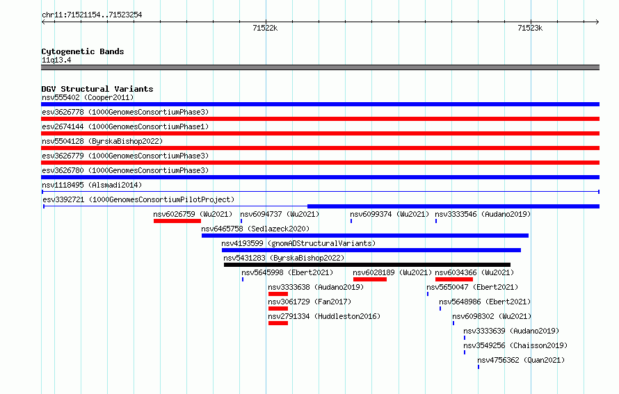The height and width of the screenshot is (394, 619).
Task: Click thick blue segment of esv3392721
Action: (x=453, y=206)
